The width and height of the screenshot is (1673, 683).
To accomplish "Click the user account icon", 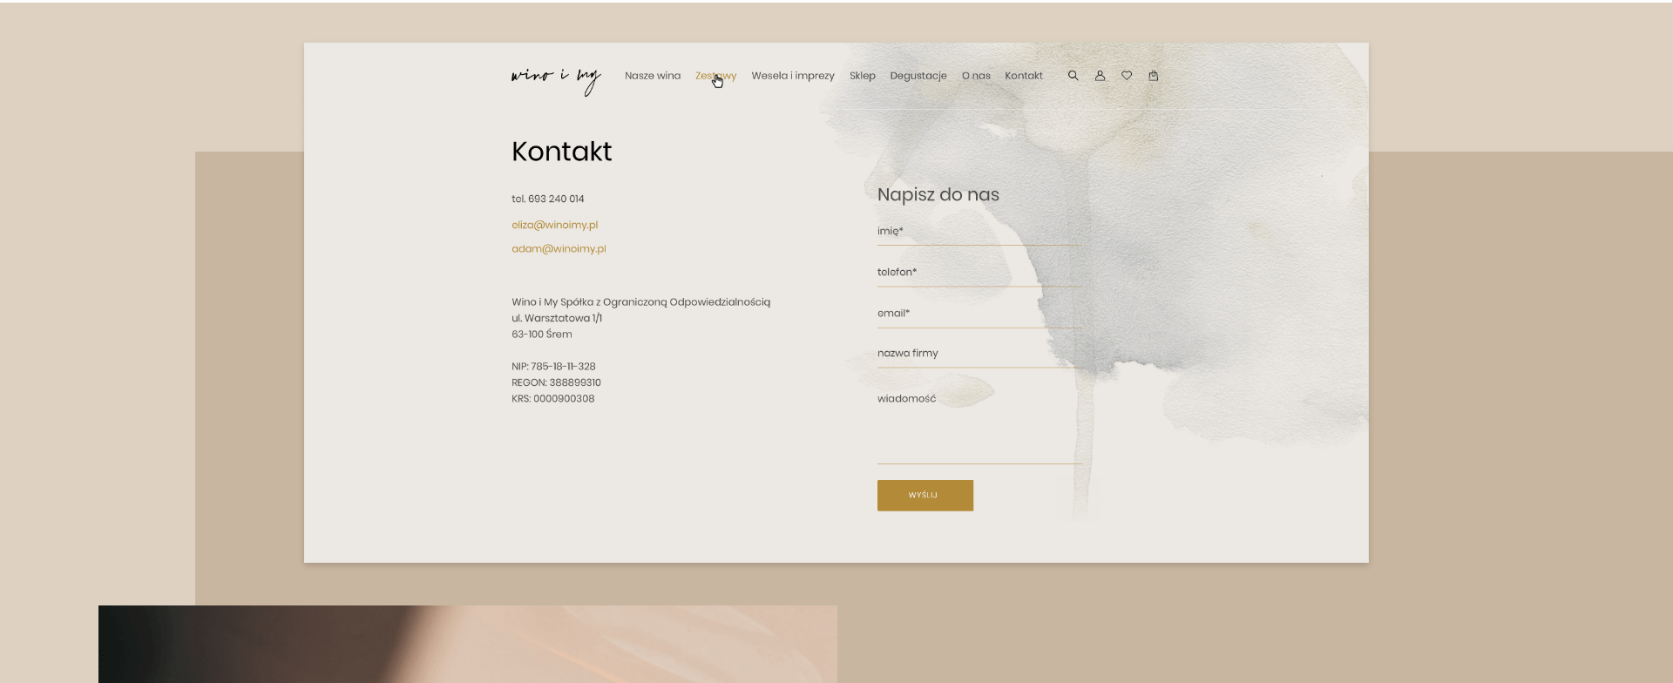I will 1100,76.
